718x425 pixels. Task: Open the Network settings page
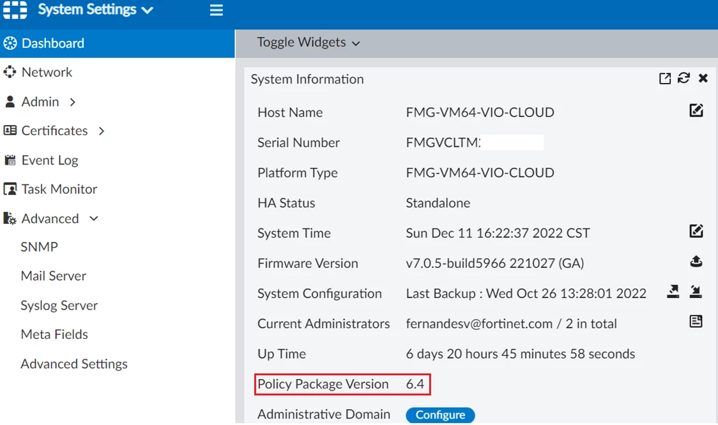pos(47,72)
